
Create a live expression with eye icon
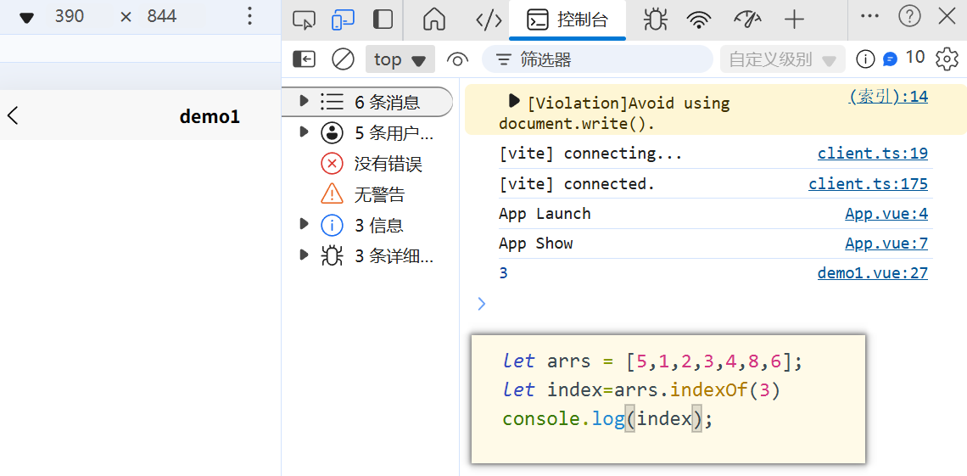(457, 59)
